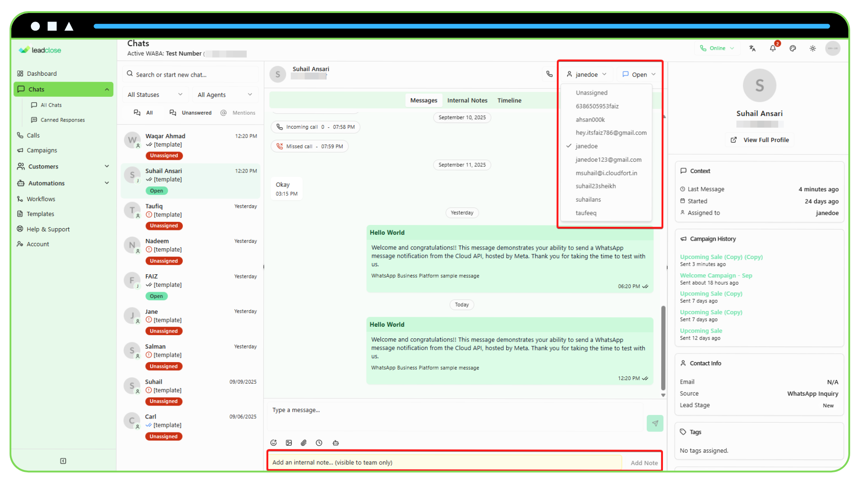860x484 pixels.
Task: Toggle the light/dark theme sun icon
Action: coord(813,48)
